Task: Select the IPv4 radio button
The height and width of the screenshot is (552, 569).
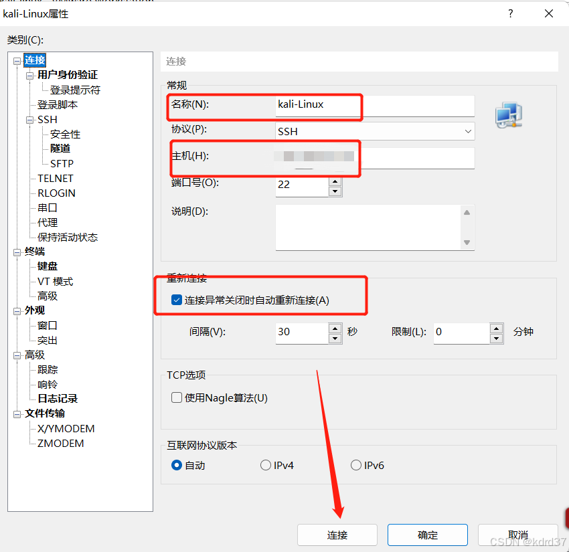Action: point(266,465)
